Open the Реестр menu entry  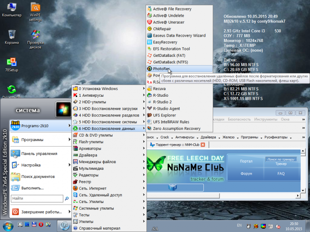(x=109, y=182)
